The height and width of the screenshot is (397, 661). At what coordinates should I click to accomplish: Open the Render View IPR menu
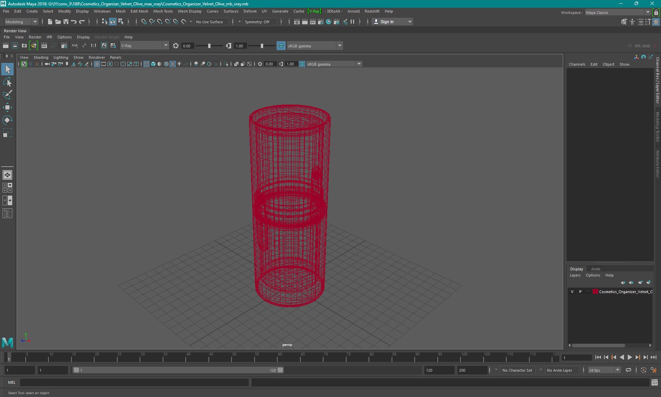pos(49,37)
